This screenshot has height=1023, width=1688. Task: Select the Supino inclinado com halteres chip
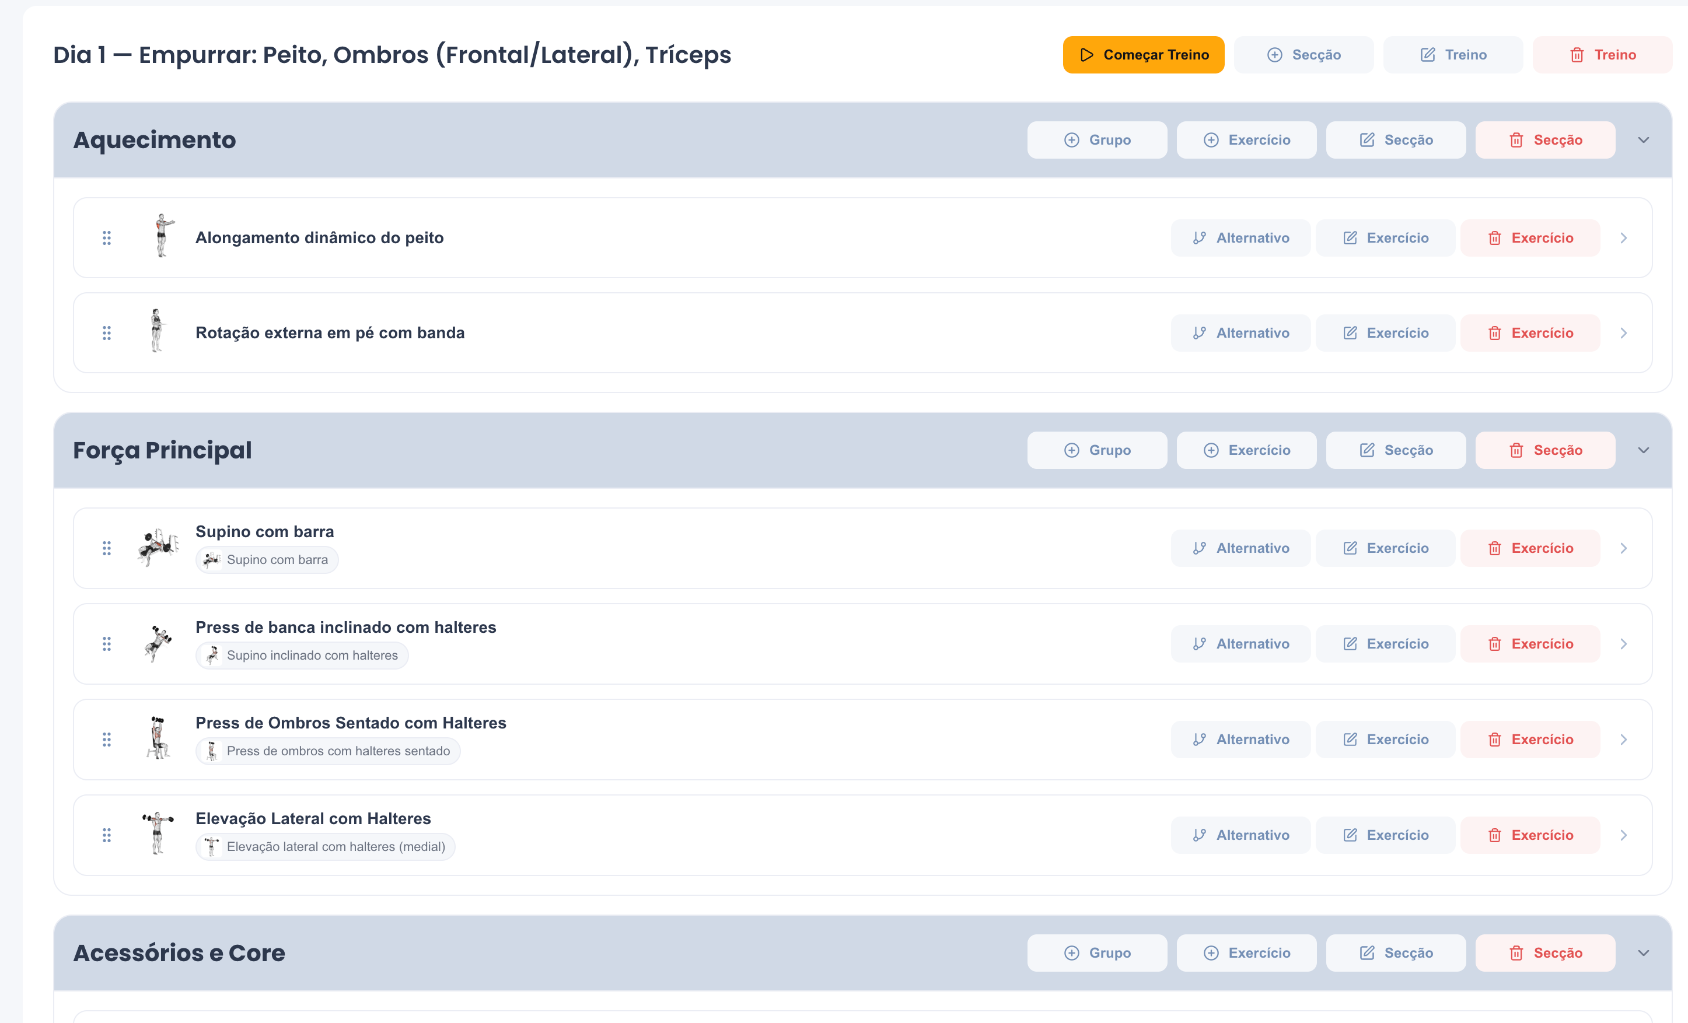pyautogui.click(x=302, y=656)
